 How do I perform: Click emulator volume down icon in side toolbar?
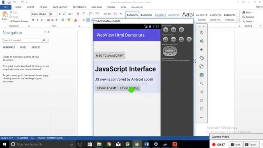pyautogui.click(x=201, y=49)
